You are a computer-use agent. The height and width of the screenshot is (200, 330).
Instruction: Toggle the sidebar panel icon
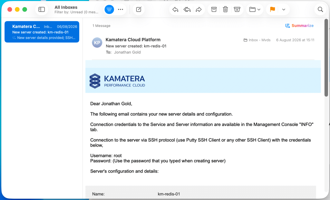coord(42,9)
